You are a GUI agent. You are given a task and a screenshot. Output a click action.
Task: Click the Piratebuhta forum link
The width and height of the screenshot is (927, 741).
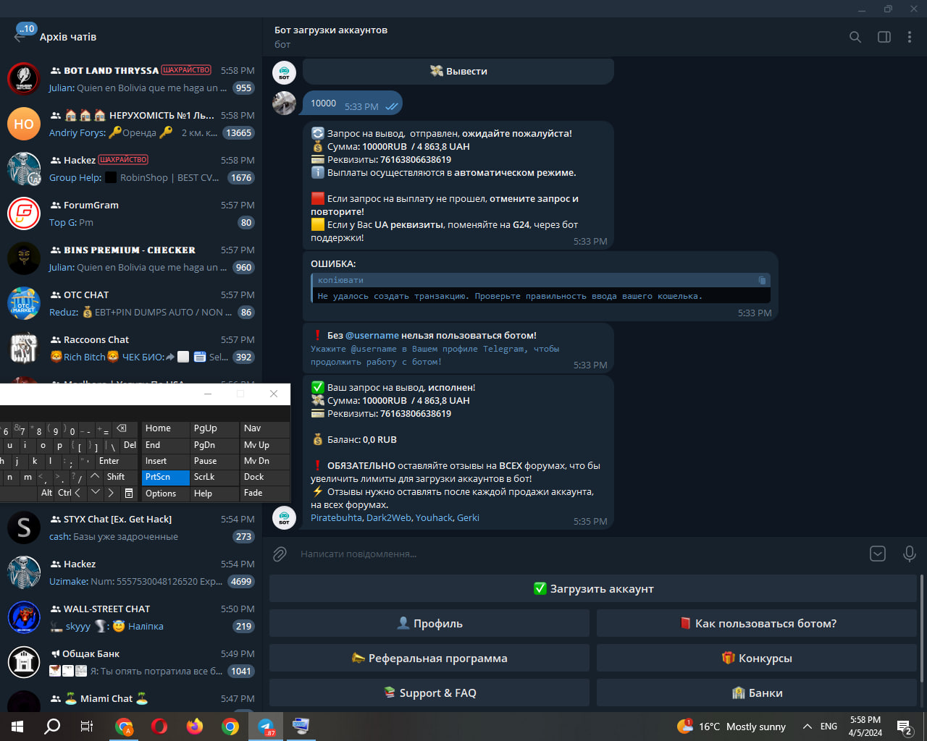[x=336, y=518]
